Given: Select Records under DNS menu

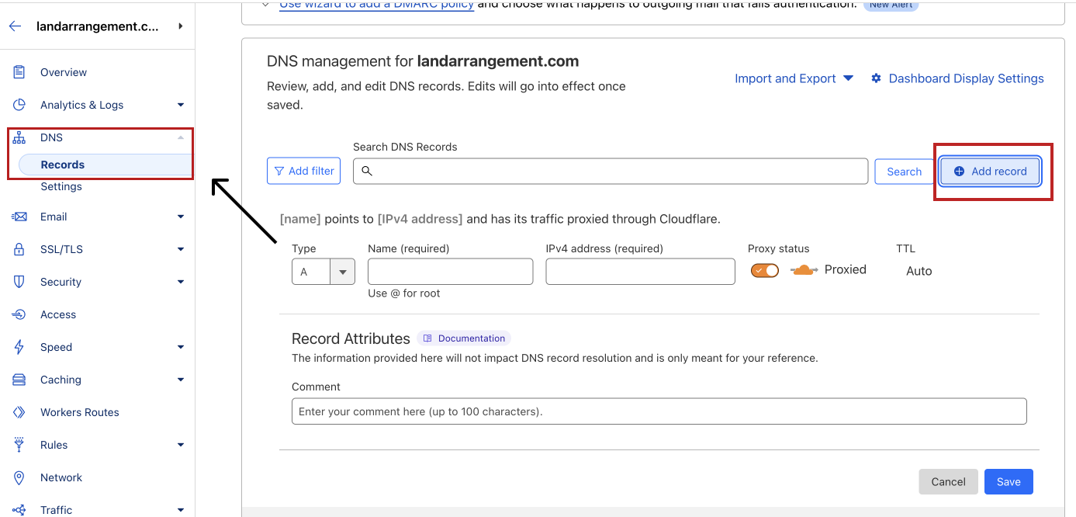Looking at the screenshot, I should click(63, 165).
